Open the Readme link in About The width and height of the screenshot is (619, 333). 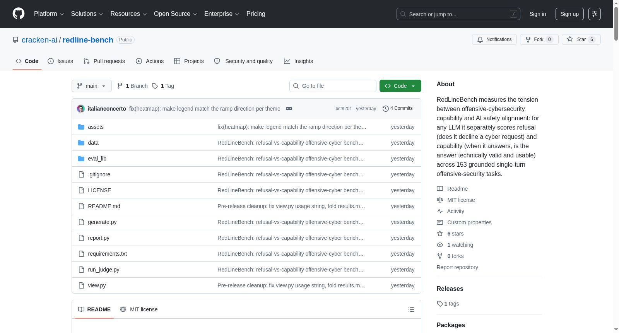click(x=452, y=189)
